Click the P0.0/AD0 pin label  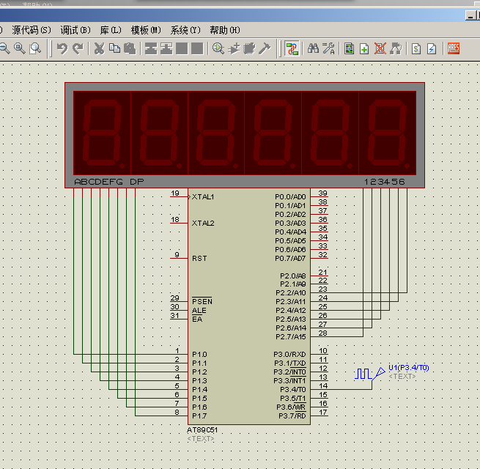290,197
